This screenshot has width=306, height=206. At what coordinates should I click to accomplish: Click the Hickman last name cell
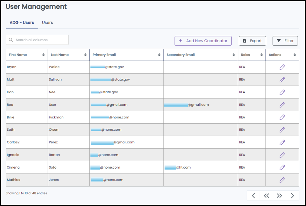pos(69,117)
